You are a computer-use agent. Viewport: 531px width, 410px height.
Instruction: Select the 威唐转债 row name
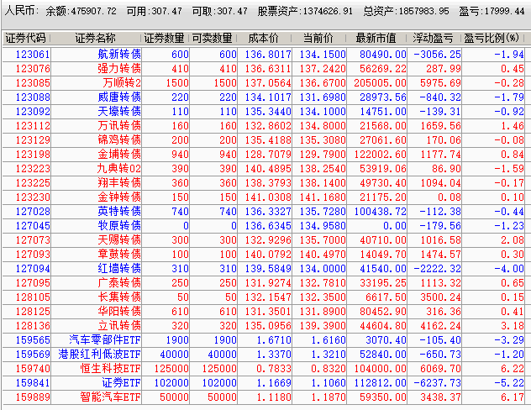[x=119, y=97]
